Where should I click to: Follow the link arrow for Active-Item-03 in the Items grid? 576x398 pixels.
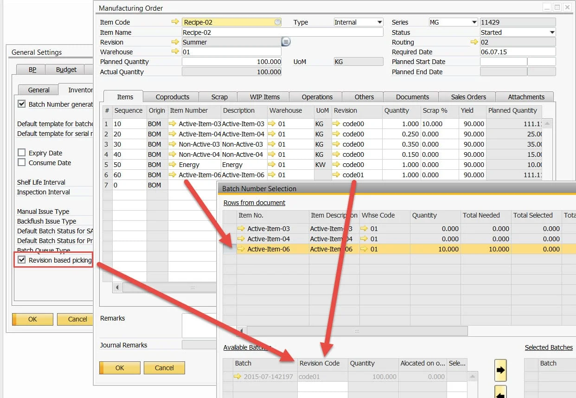point(173,124)
